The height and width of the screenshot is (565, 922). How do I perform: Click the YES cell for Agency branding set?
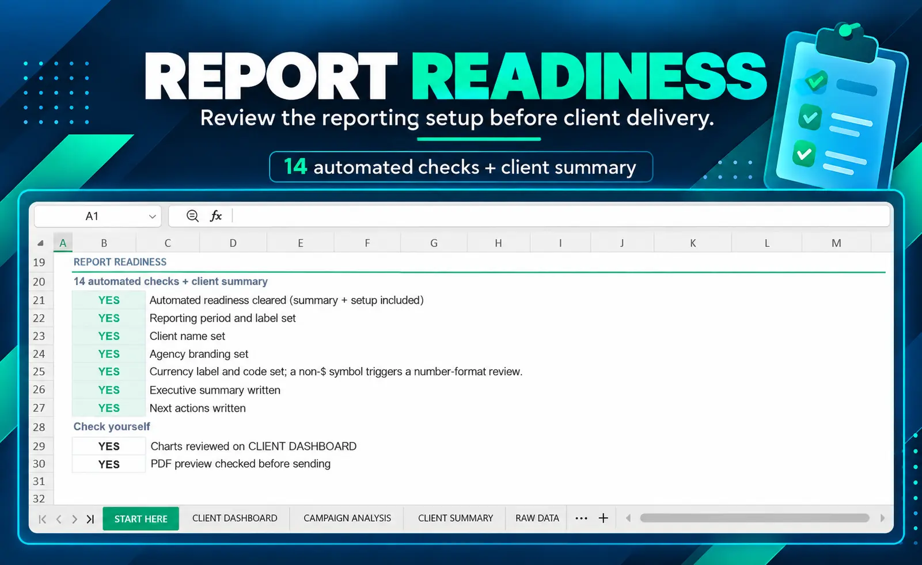pos(109,354)
